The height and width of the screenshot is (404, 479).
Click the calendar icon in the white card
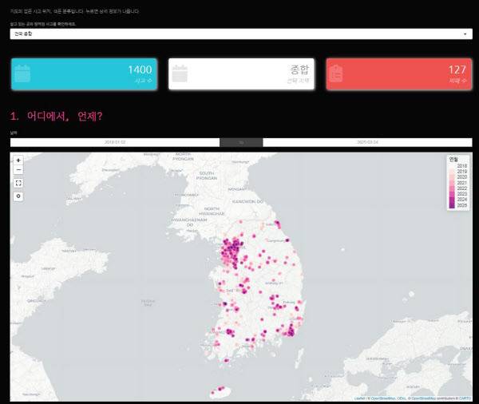[180, 73]
